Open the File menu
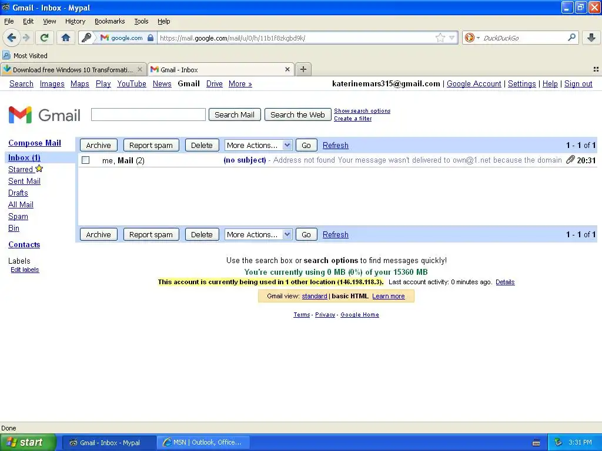This screenshot has width=602, height=451. (x=9, y=21)
